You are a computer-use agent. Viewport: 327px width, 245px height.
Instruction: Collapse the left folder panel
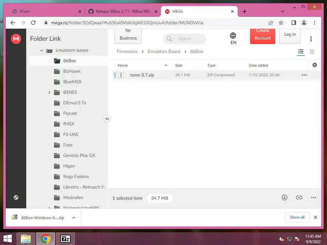(107, 119)
